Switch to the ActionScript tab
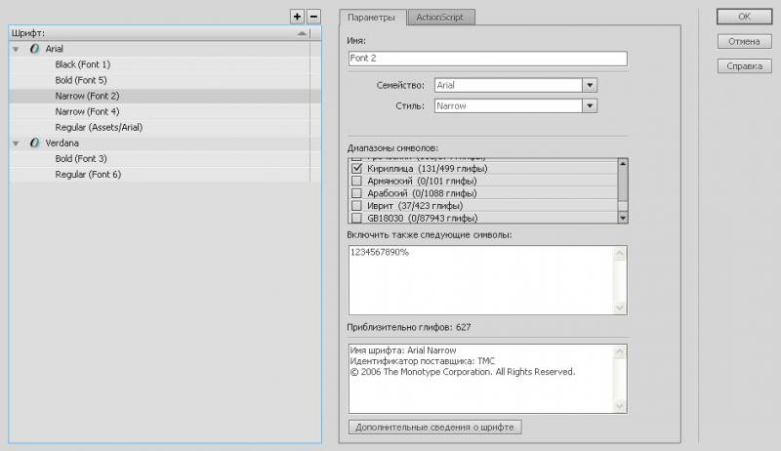 click(440, 18)
